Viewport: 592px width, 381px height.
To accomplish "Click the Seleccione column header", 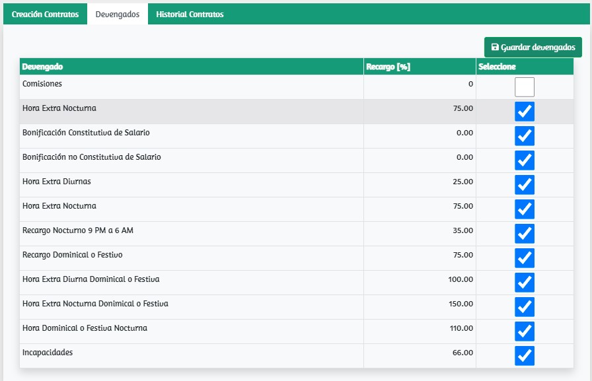I will pos(497,67).
